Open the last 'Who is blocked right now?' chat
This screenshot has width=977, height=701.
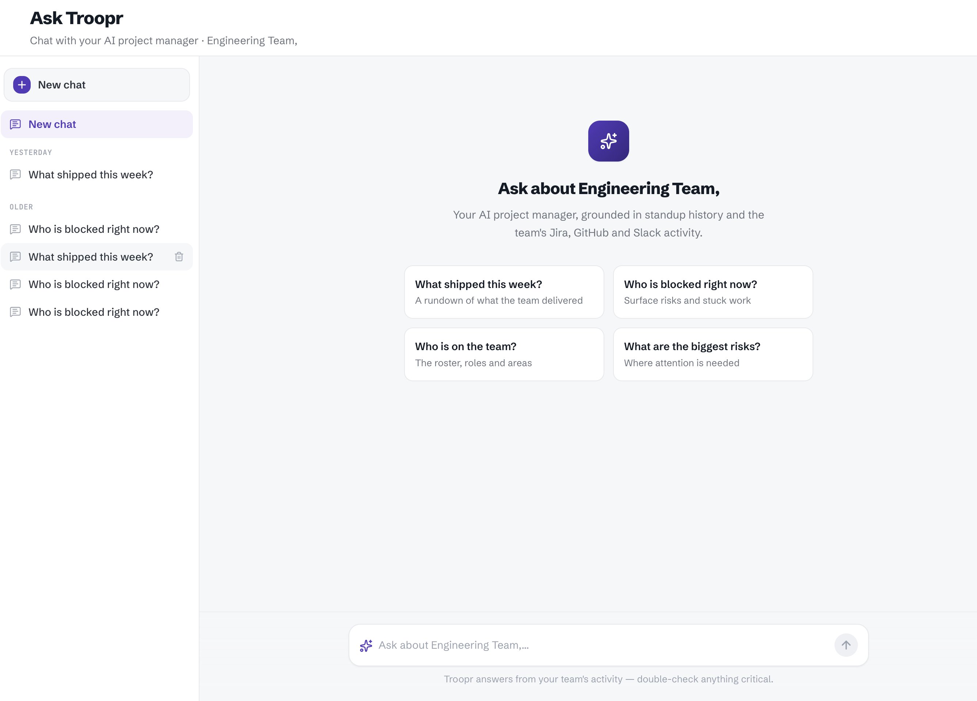point(97,312)
